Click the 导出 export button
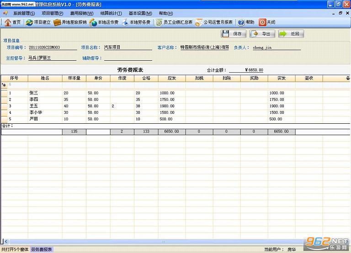The height and width of the screenshot is (253, 351). coord(262,34)
